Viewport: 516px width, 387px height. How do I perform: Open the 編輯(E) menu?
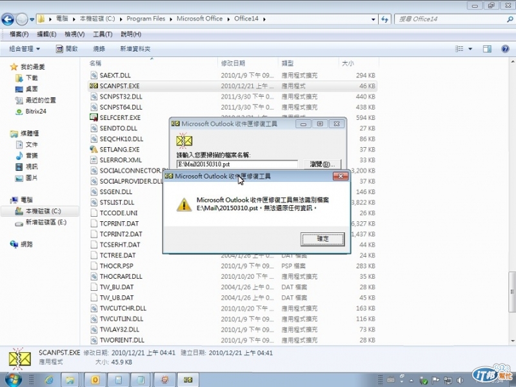coord(46,34)
